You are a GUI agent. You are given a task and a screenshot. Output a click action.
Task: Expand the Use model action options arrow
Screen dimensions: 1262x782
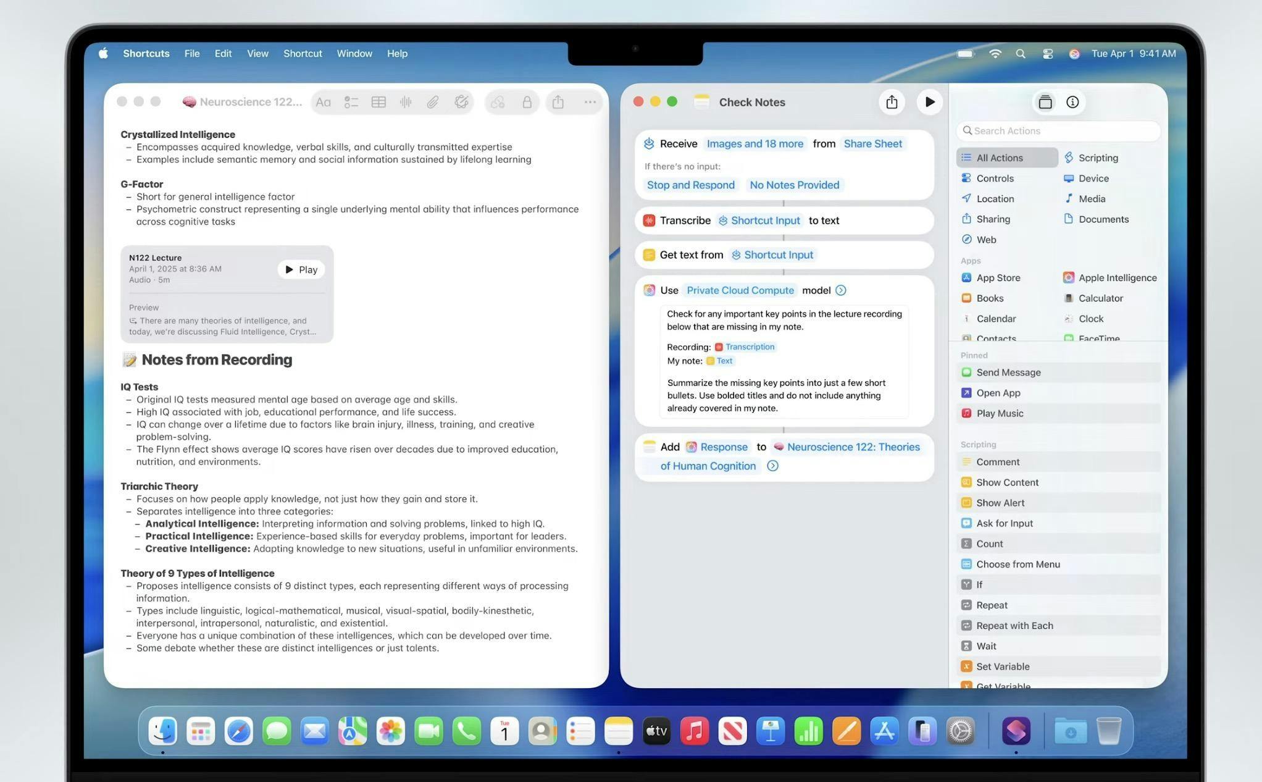(840, 290)
